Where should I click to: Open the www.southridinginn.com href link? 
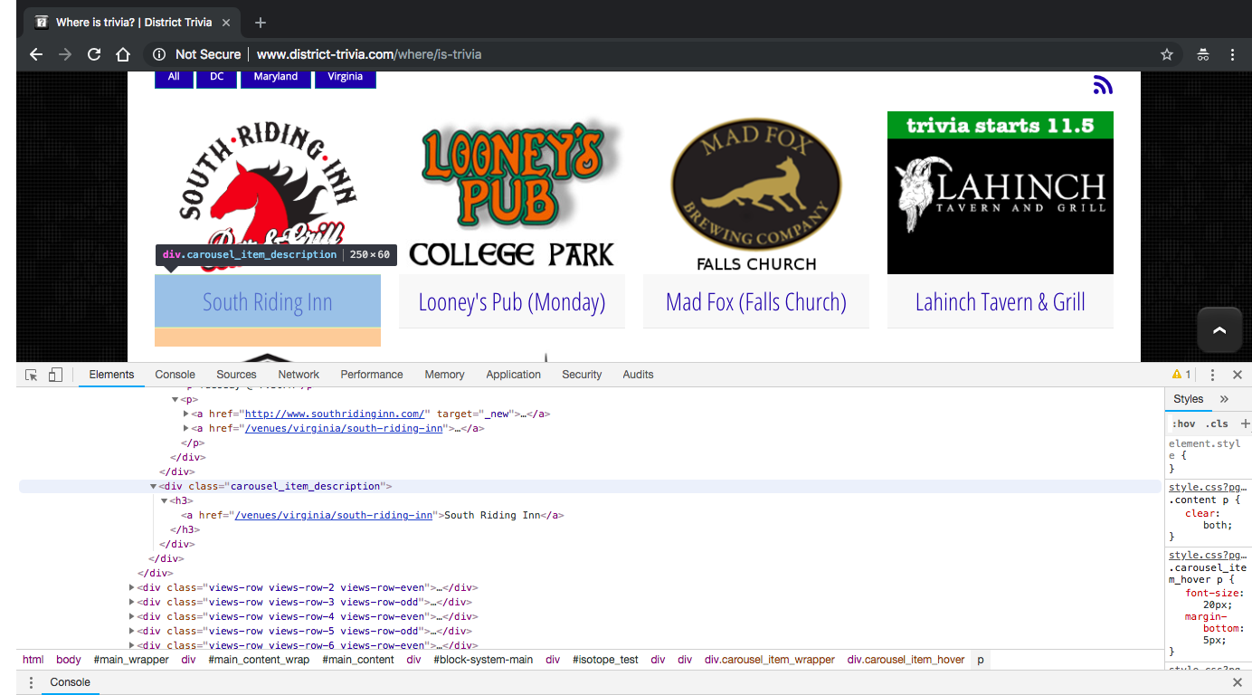334,414
